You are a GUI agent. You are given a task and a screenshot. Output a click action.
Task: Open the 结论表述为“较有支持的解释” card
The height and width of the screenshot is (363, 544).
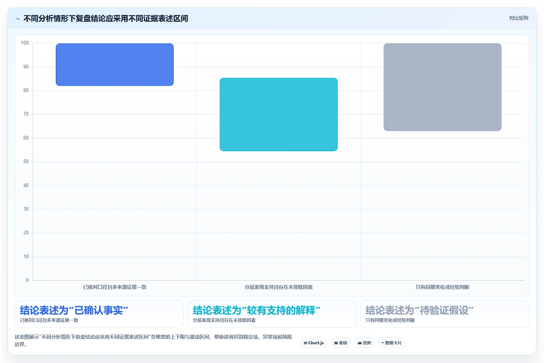(272, 314)
